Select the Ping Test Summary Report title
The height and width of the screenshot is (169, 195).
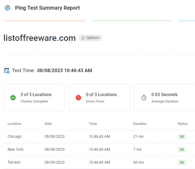point(47,8)
